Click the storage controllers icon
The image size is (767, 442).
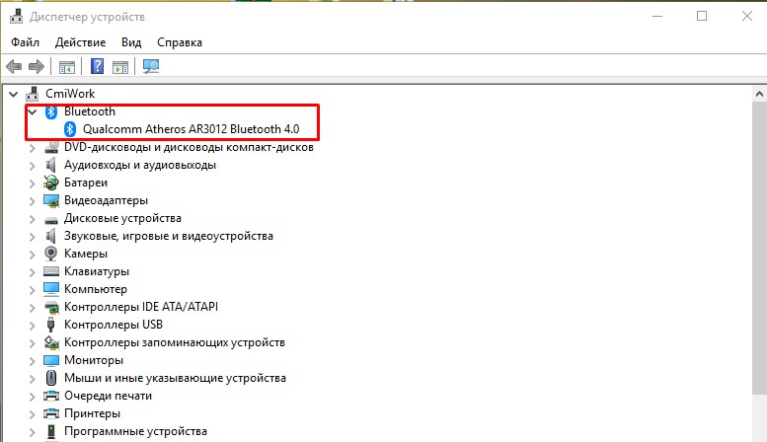(x=51, y=342)
